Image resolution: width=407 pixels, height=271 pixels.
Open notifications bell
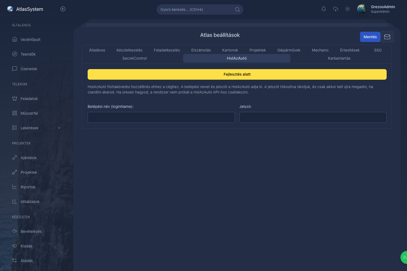pyautogui.click(x=324, y=9)
